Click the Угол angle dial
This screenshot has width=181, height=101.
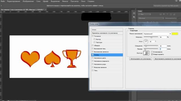pyautogui.click(x=146, y=42)
